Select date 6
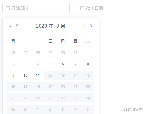The width and height of the screenshot is (148, 114). click(63, 64)
